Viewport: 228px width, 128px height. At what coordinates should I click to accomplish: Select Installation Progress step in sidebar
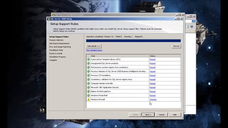coord(57,57)
